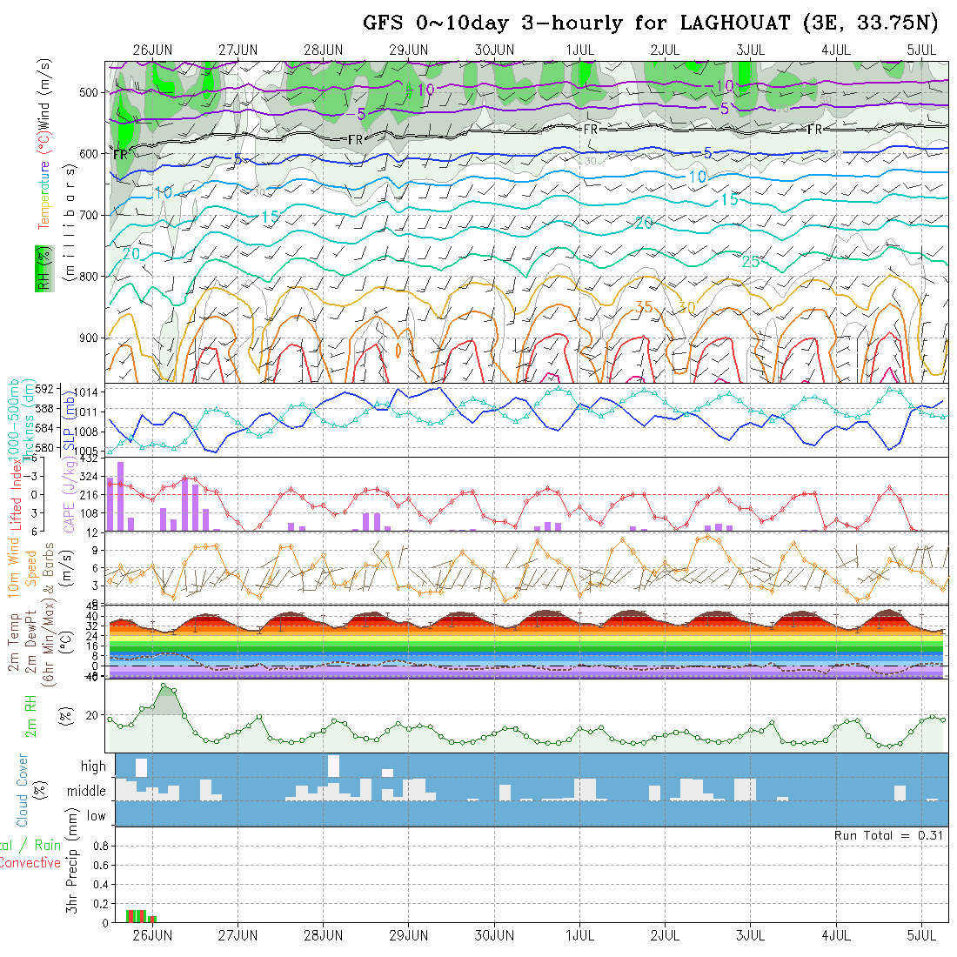Click the 'middle' cloud cover level label
Image resolution: width=957 pixels, height=957 pixels.
pyautogui.click(x=87, y=792)
